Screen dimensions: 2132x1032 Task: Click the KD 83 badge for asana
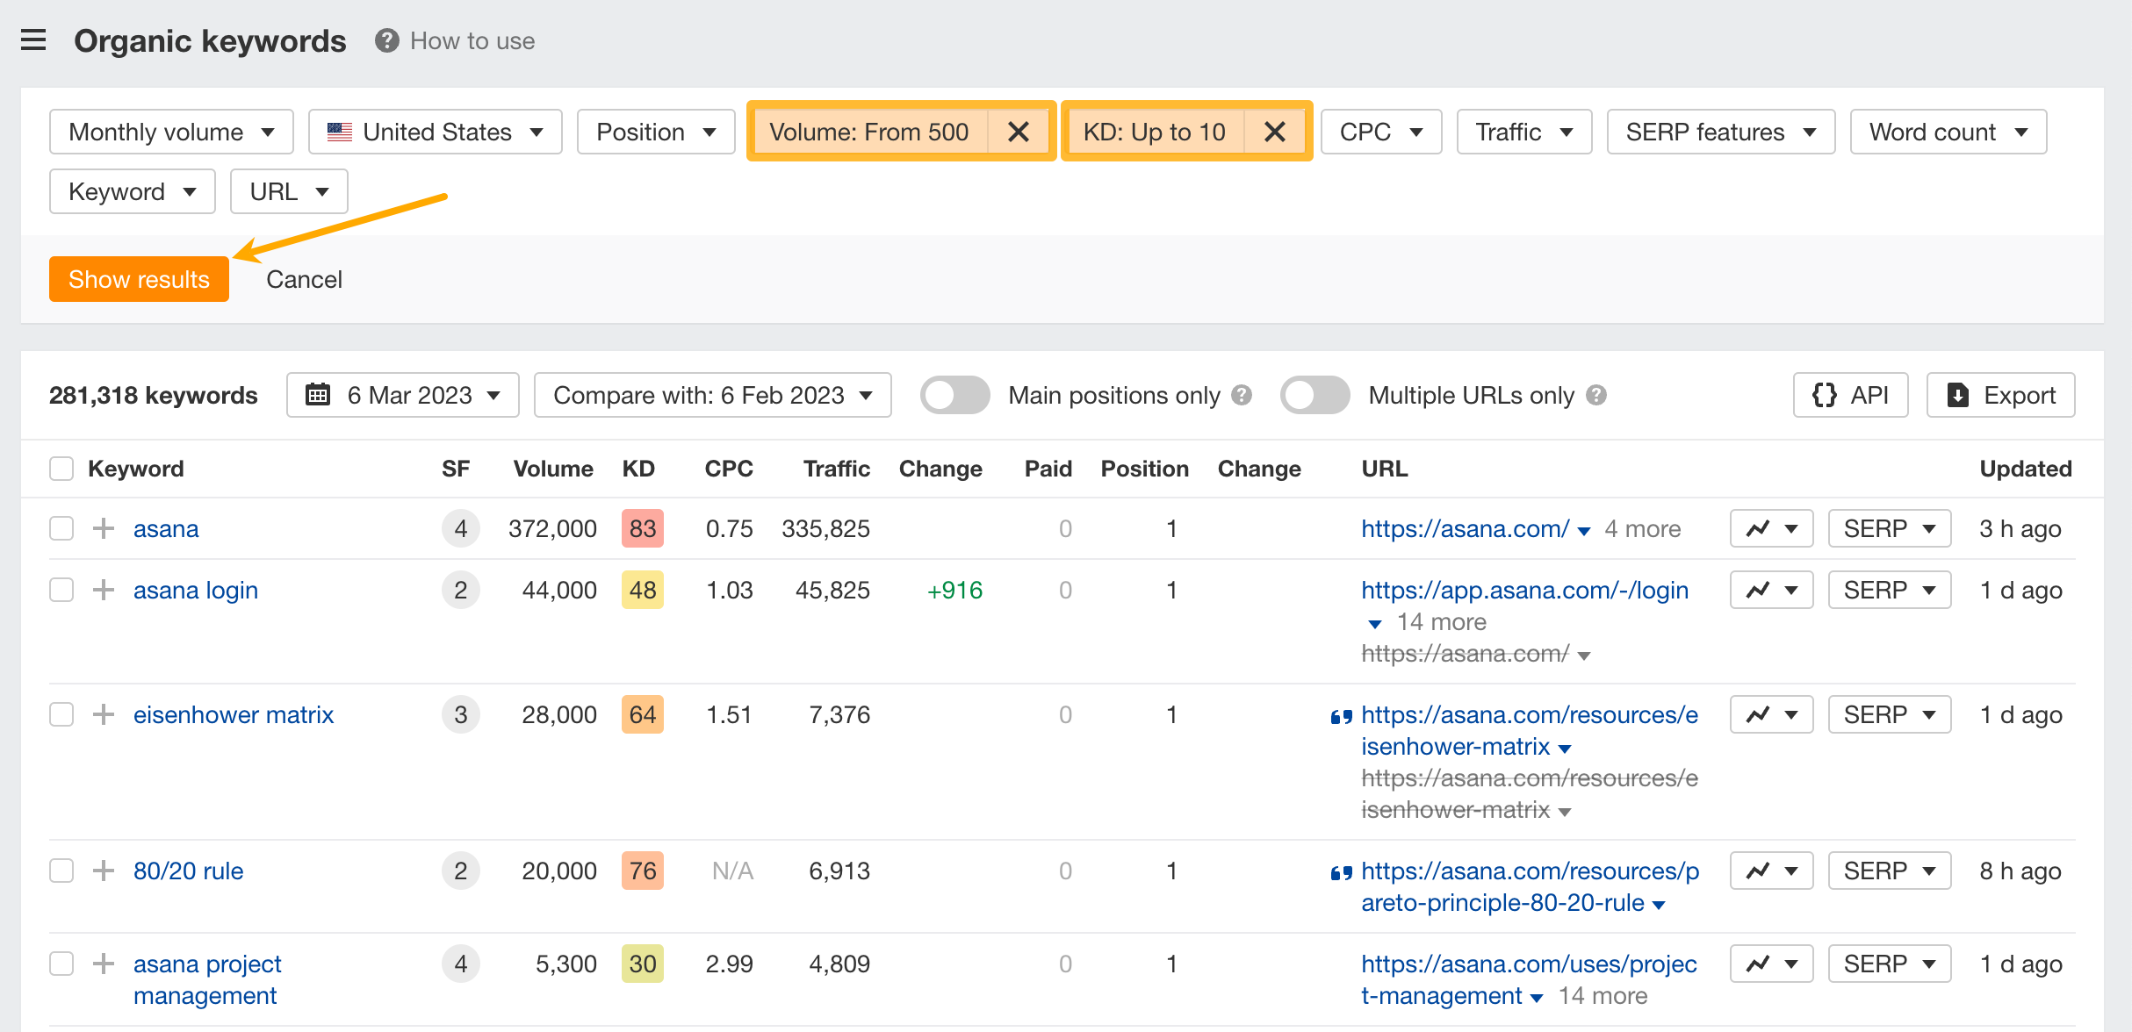(x=643, y=528)
